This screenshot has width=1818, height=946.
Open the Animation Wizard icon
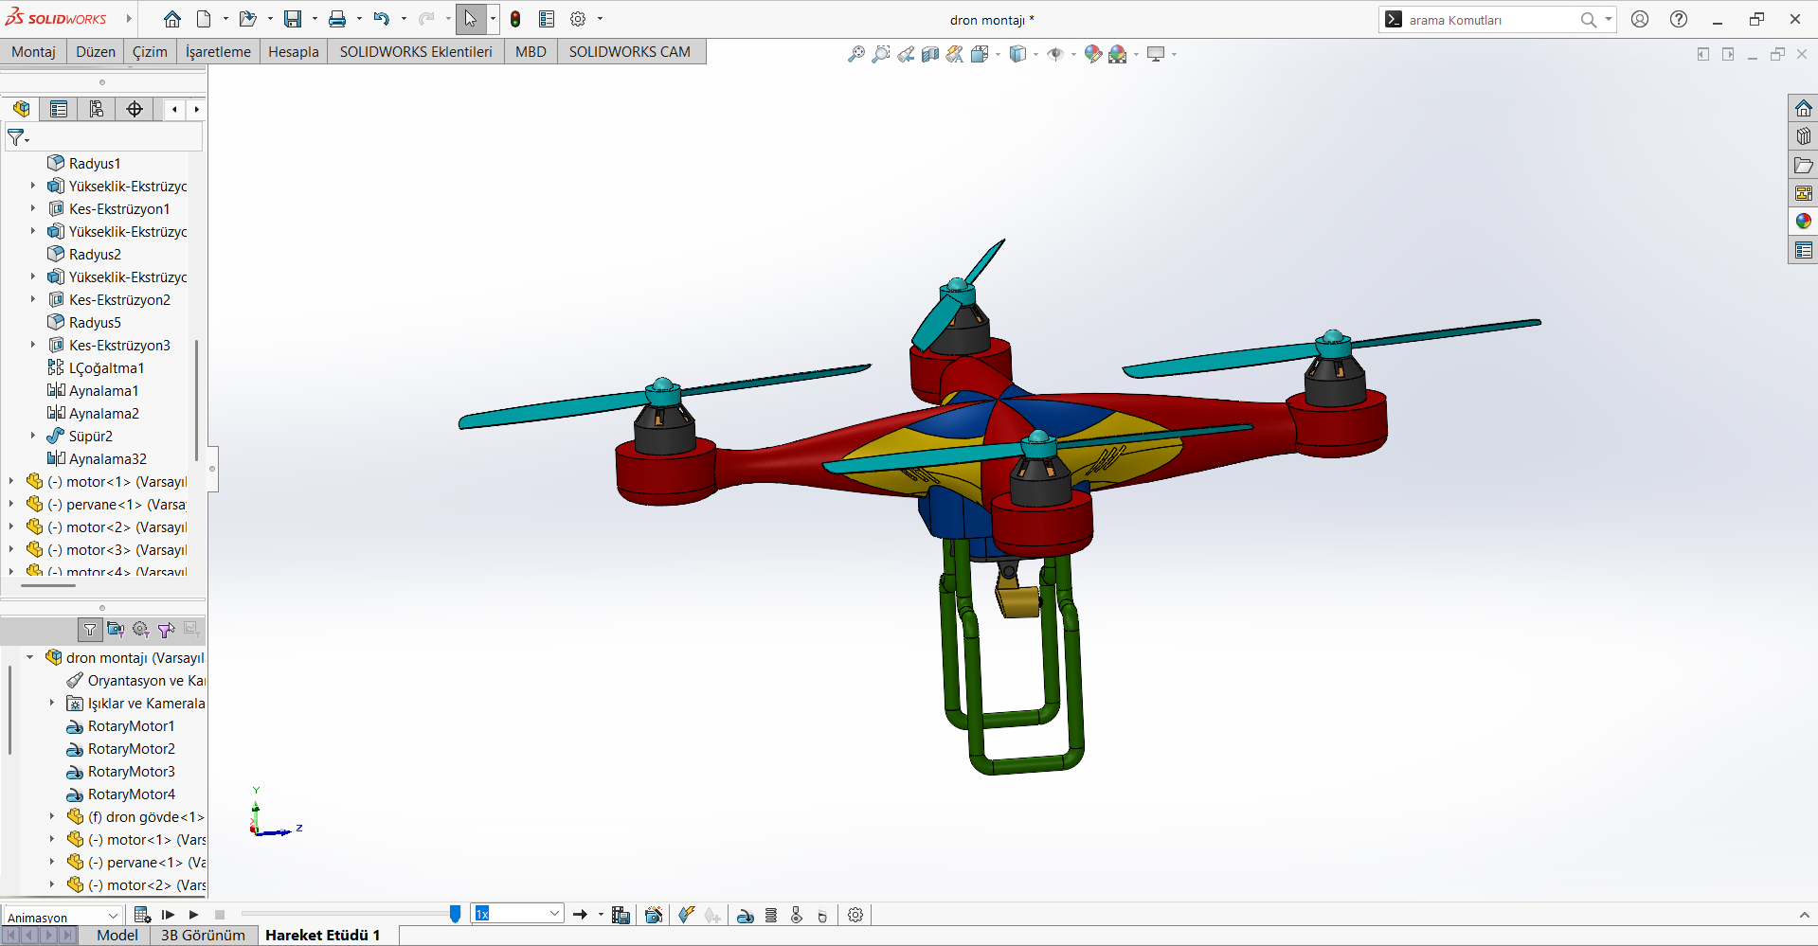click(654, 915)
